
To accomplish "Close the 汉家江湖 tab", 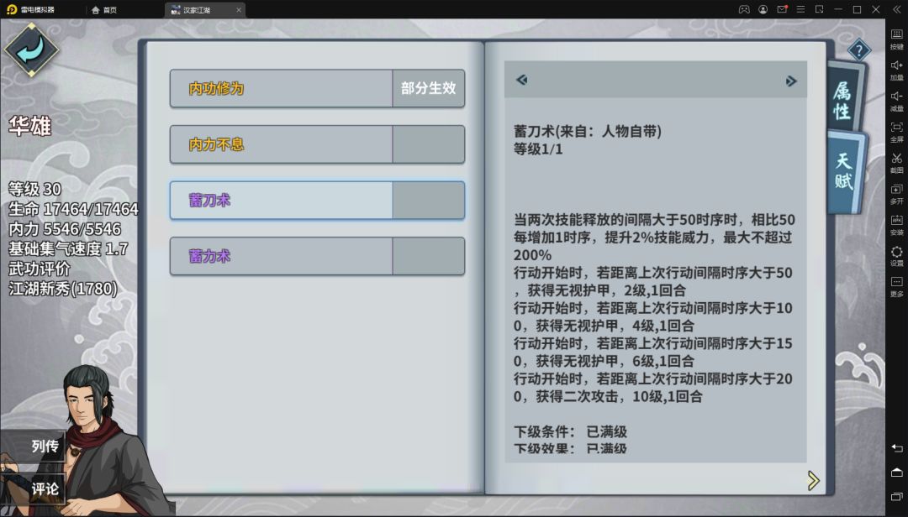I will pyautogui.click(x=239, y=10).
